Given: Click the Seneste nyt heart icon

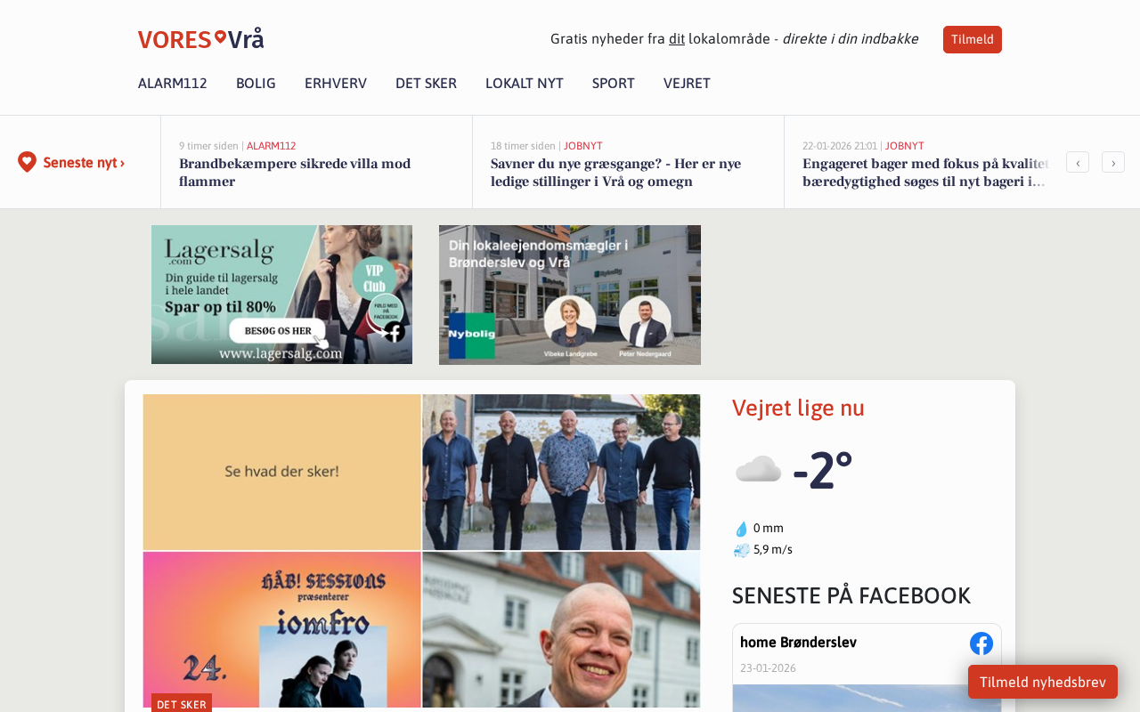Looking at the screenshot, I should (28, 162).
